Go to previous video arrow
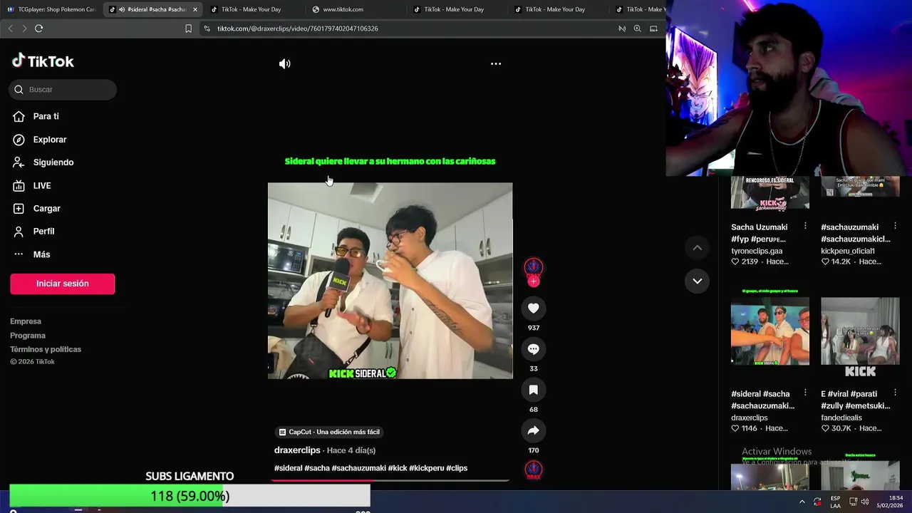Screen dimensions: 912x513 point(698,247)
